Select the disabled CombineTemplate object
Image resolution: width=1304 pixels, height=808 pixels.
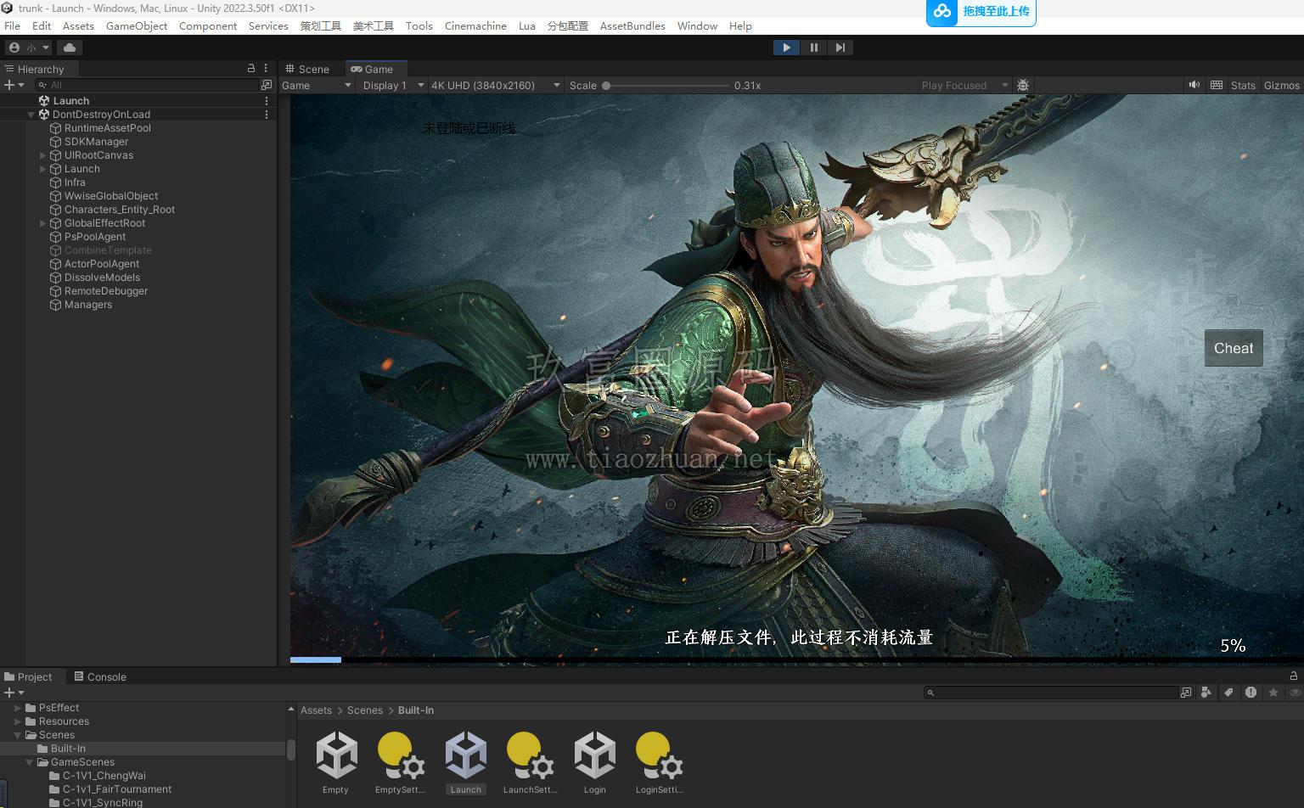tap(108, 250)
